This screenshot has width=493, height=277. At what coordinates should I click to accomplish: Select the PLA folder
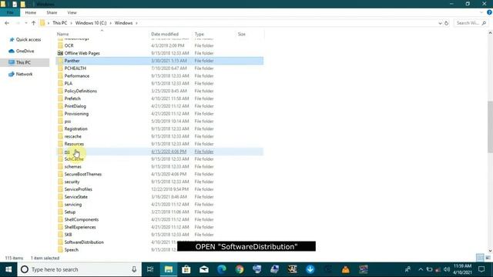[x=69, y=83]
